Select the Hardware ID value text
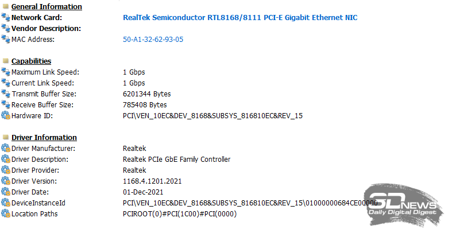This screenshot has height=237, width=452. coord(213,116)
